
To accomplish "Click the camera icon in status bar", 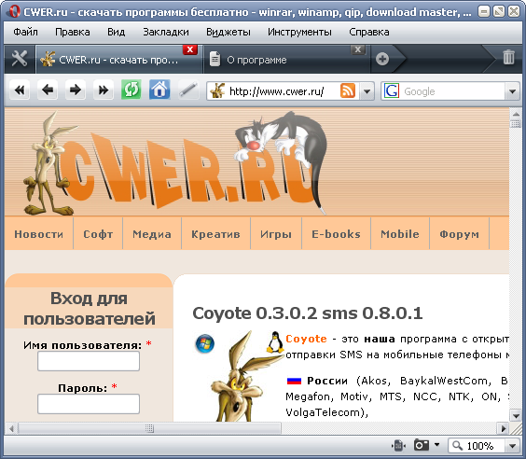I will (422, 446).
